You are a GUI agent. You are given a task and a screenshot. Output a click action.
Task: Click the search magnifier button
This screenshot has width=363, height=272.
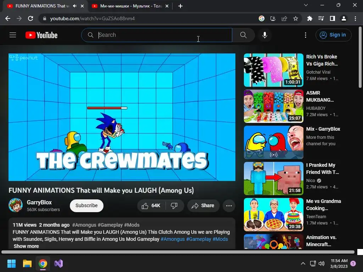coord(243,35)
